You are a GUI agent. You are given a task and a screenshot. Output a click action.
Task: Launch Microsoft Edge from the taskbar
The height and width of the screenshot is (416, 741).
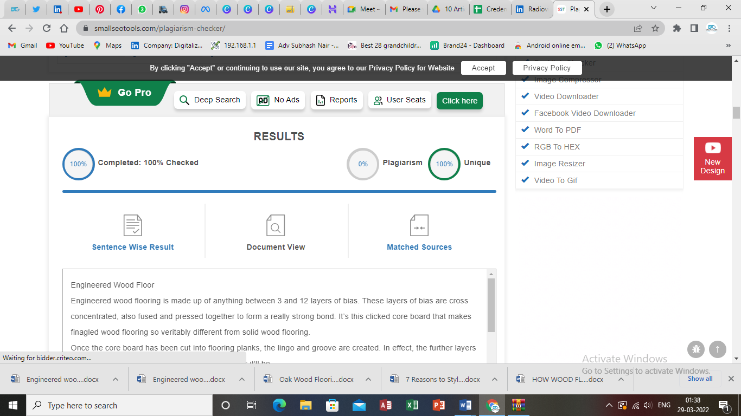pos(279,405)
